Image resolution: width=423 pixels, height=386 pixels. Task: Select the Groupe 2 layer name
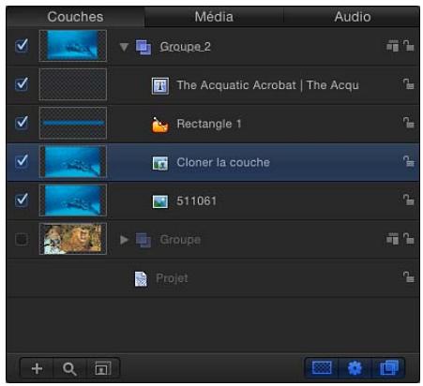click(186, 47)
